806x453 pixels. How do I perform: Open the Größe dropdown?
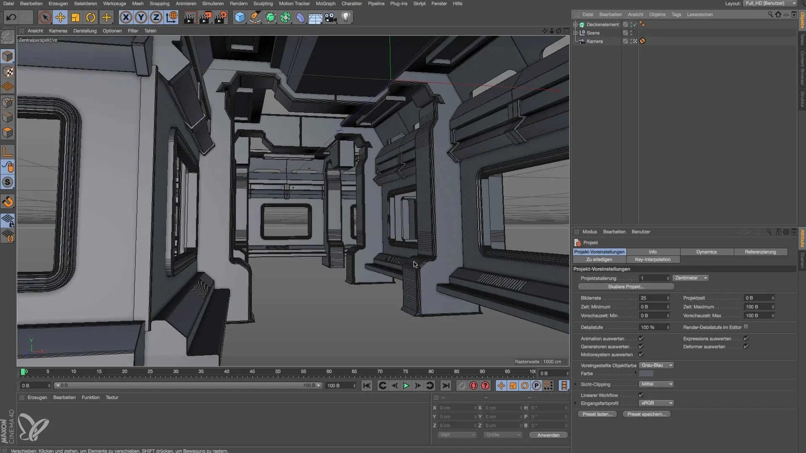pyautogui.click(x=502, y=435)
